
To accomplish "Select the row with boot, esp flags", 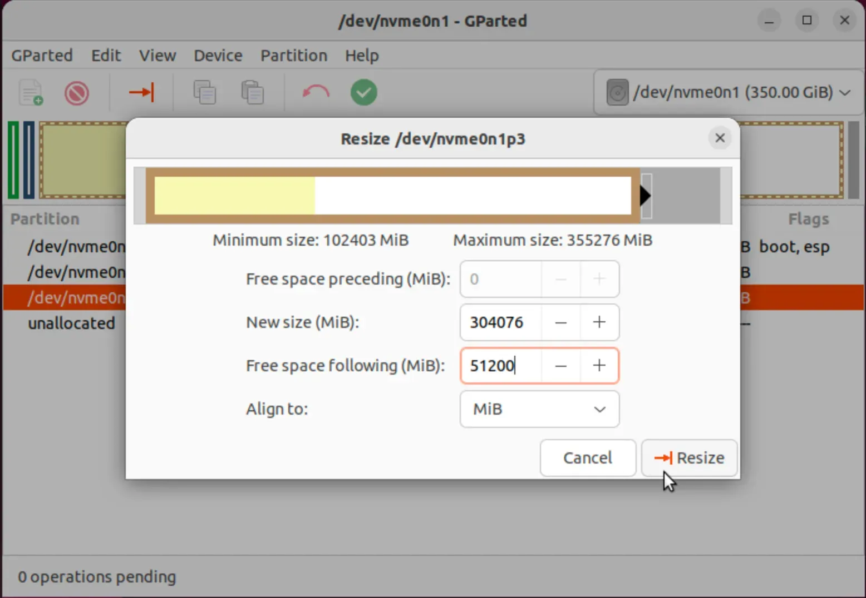I will pyautogui.click(x=433, y=246).
